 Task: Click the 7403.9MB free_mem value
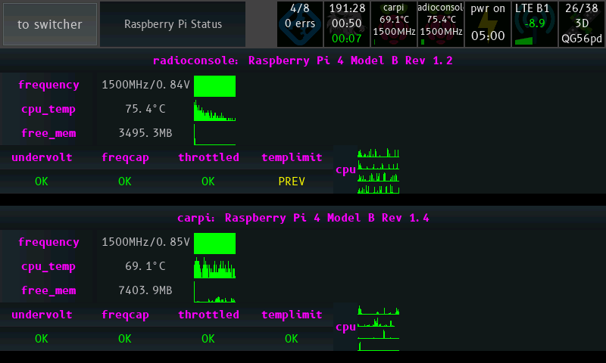[145, 290]
